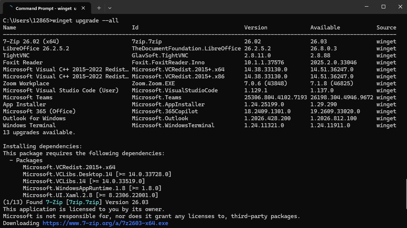Click installed version '1.129.1'
The image size is (407, 228).
(256, 90)
